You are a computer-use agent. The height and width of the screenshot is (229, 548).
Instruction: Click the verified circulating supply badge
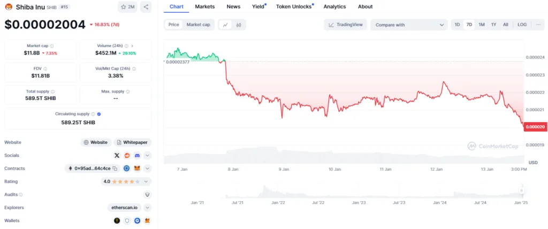(99, 114)
